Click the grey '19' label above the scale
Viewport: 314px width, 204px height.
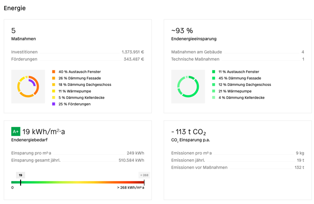[x=20, y=175]
